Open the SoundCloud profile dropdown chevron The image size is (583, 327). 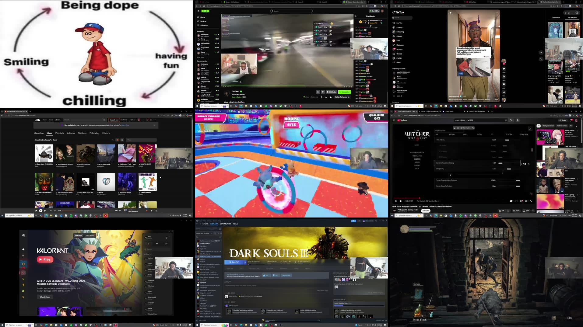(x=142, y=120)
